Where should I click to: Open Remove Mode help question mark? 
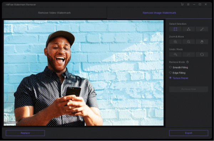click(x=188, y=62)
